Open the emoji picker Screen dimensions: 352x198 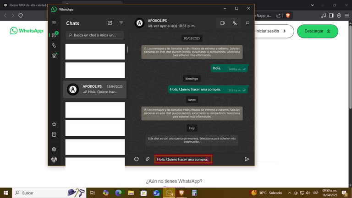coord(137,159)
